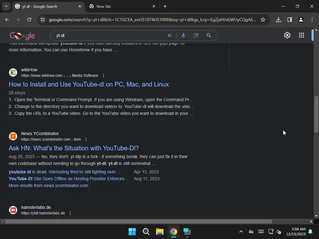Switch to the New Tab tab

point(122,6)
